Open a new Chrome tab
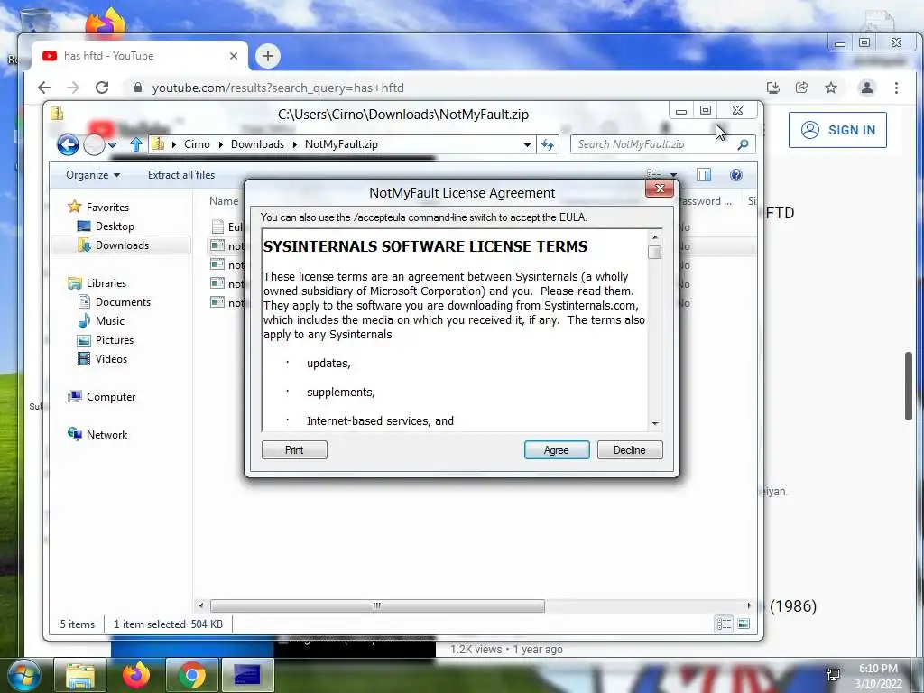 267,56
